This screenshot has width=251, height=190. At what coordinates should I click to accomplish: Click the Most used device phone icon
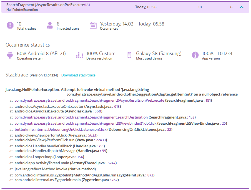129,55
